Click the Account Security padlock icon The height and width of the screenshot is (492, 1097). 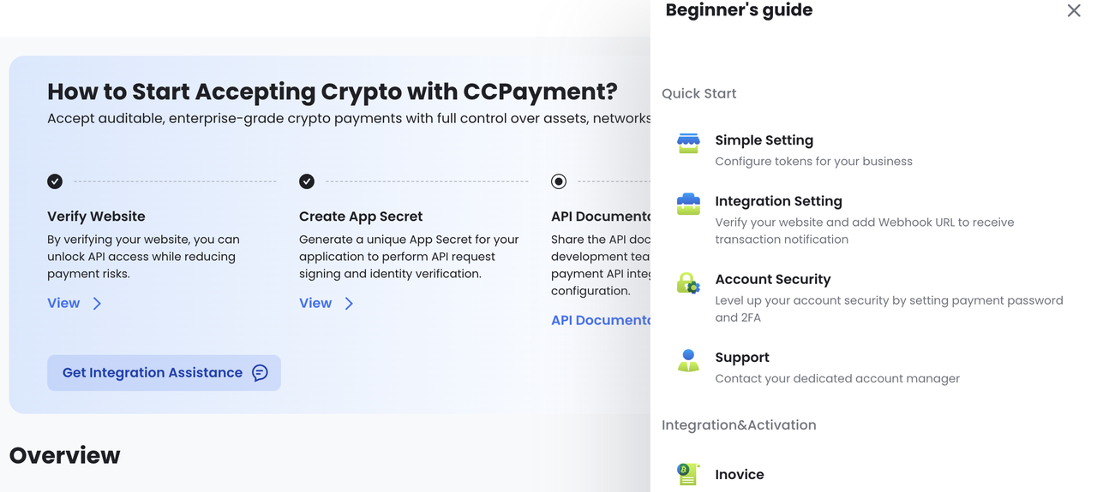click(688, 282)
